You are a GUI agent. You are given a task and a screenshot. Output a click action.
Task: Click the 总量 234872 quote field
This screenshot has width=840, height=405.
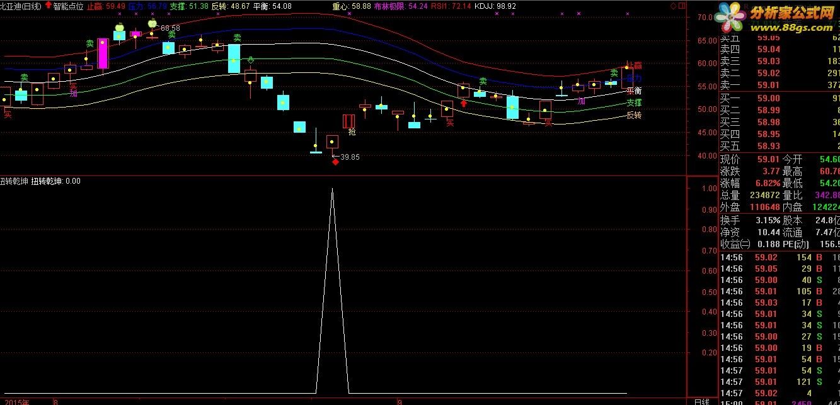tap(750, 195)
